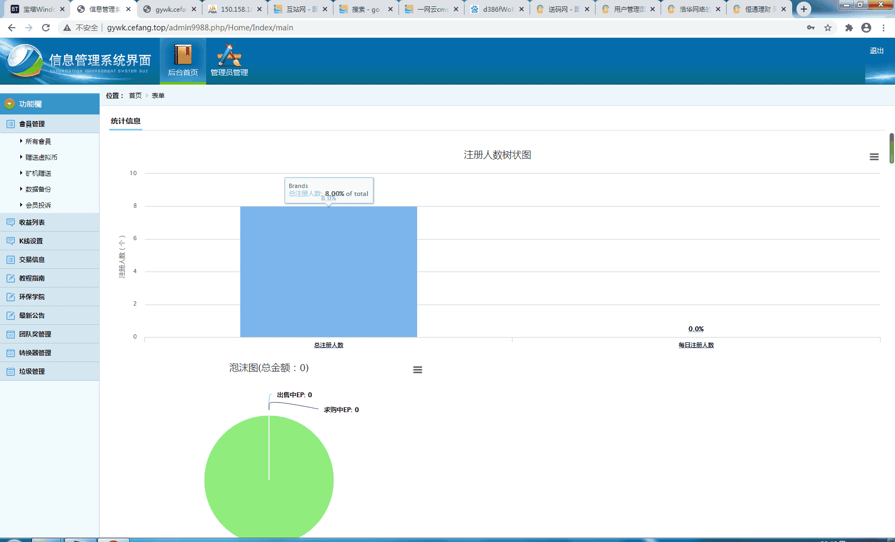Reload the page with refresh icon
This screenshot has width=895, height=542.
(46, 28)
